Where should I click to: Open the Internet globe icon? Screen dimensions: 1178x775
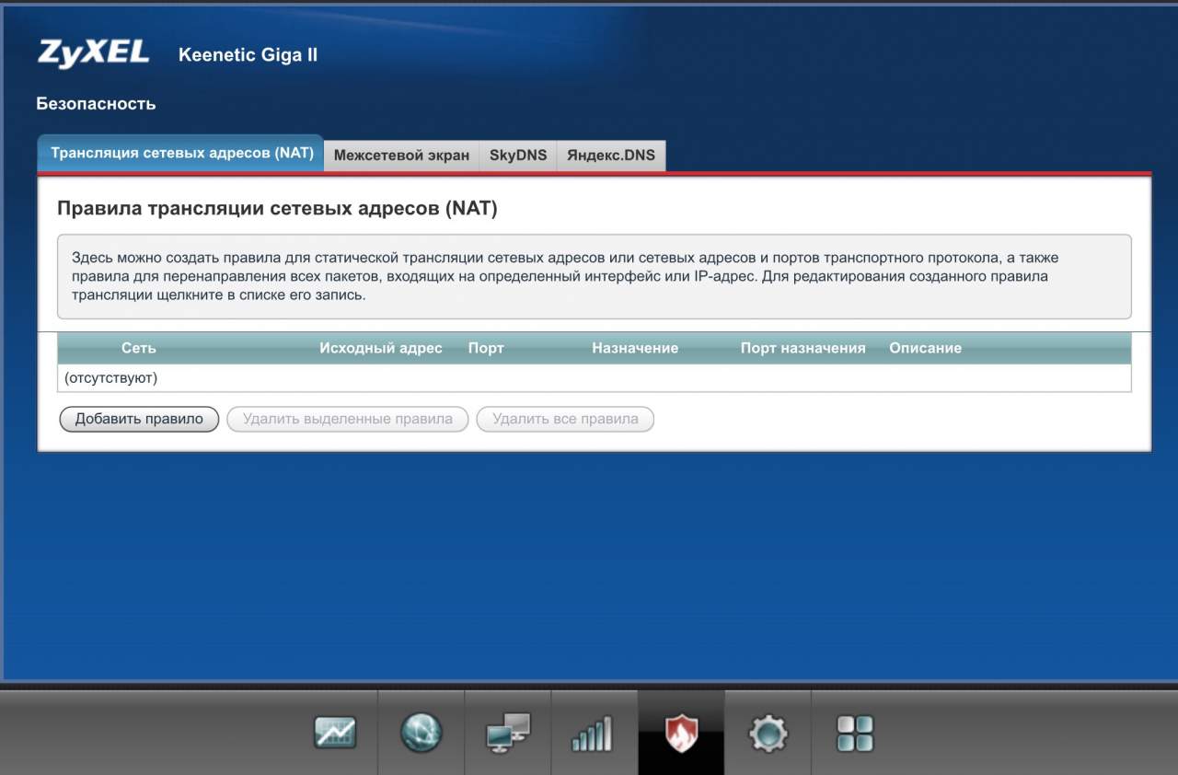pyautogui.click(x=422, y=733)
